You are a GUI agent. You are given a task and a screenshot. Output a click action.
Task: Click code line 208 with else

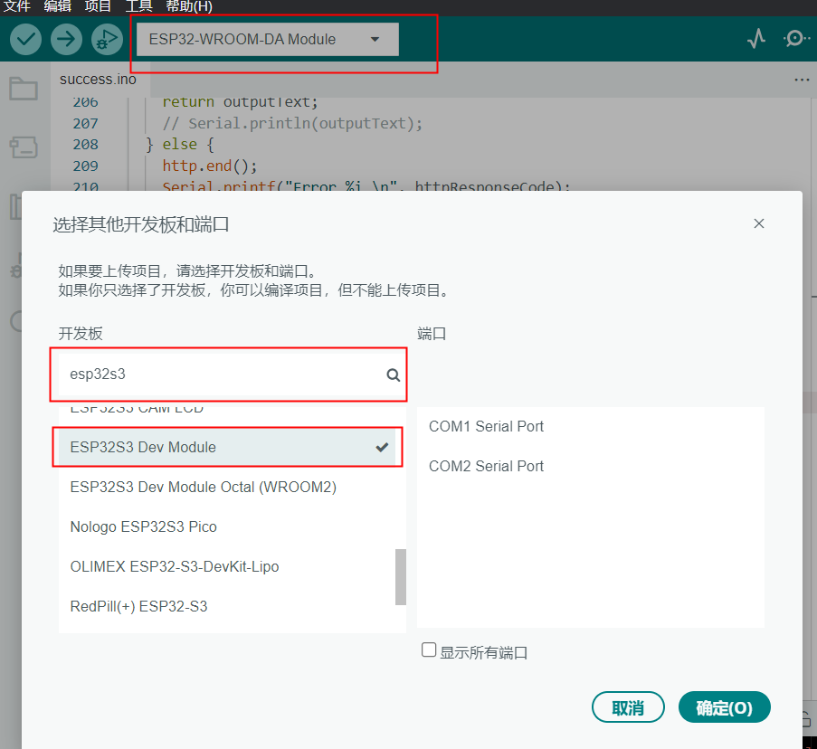(180, 144)
